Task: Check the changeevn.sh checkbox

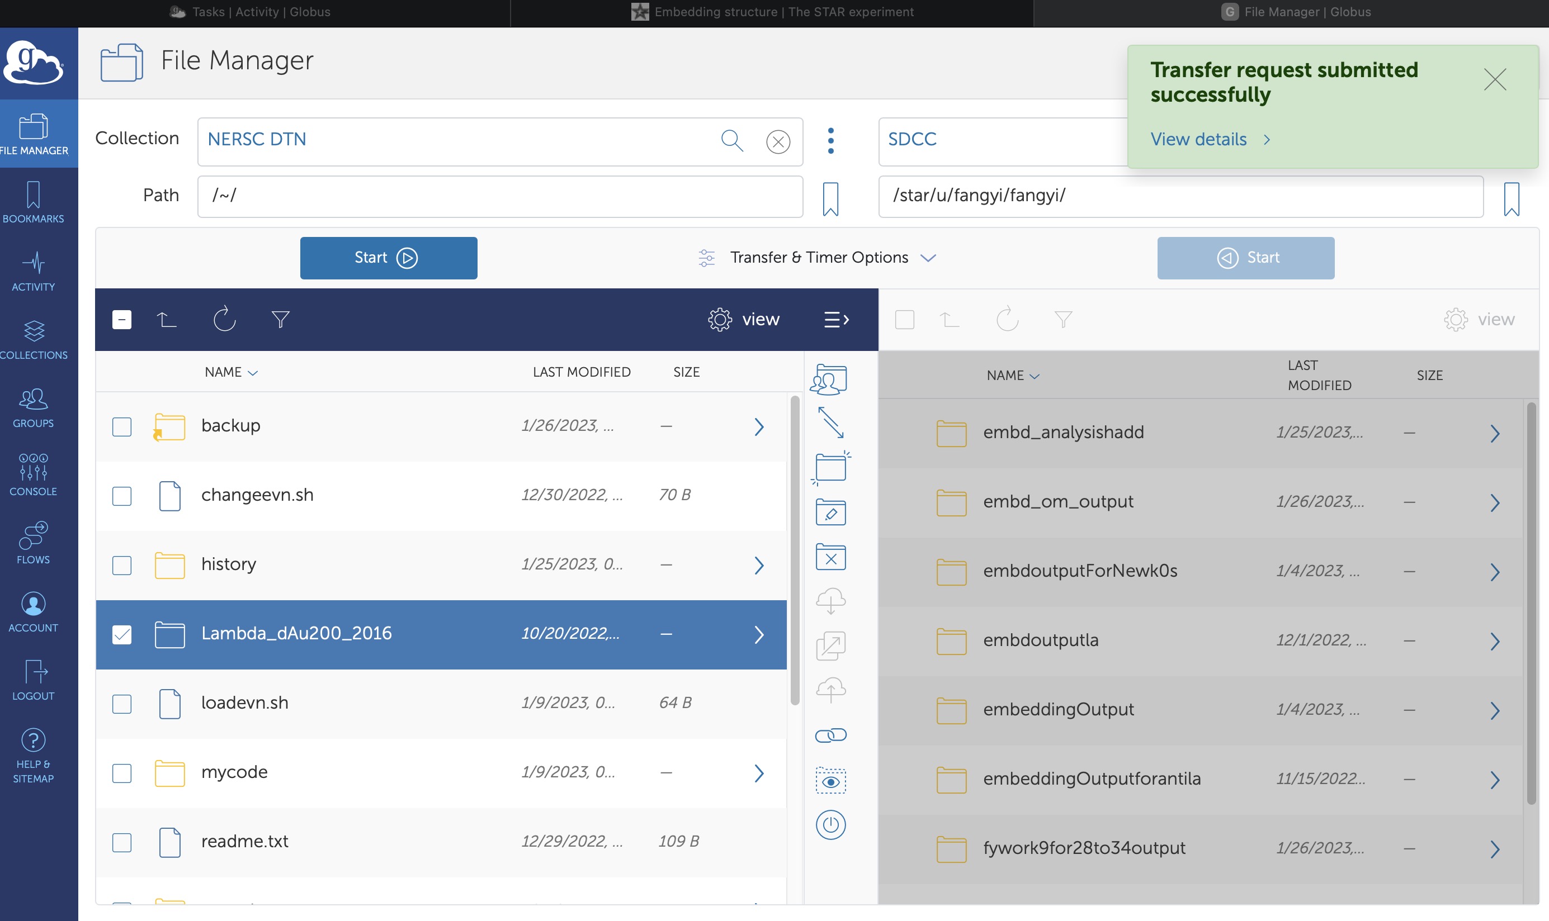Action: point(122,496)
